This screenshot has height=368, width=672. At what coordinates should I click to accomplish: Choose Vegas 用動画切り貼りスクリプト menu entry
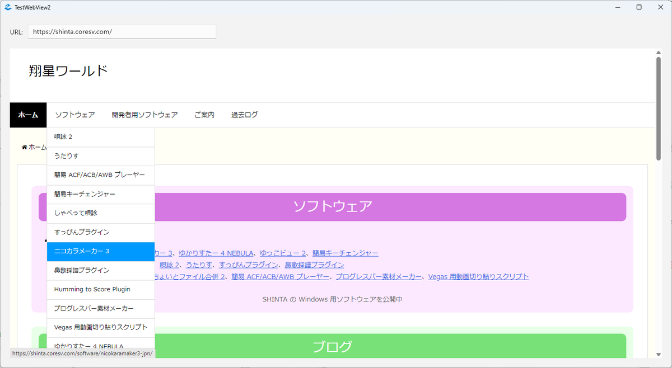[101, 327]
